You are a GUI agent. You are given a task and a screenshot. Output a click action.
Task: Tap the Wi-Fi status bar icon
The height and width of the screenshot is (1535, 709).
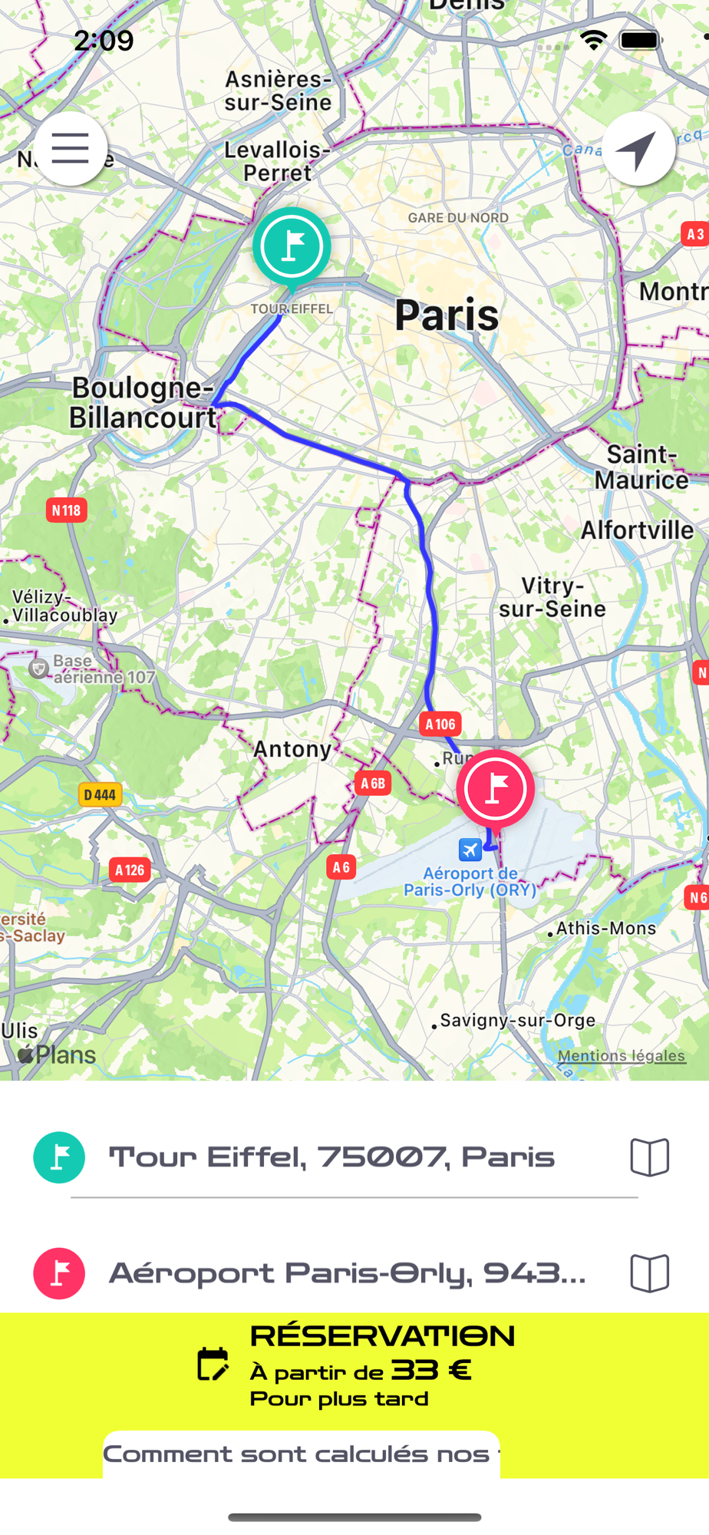[593, 40]
